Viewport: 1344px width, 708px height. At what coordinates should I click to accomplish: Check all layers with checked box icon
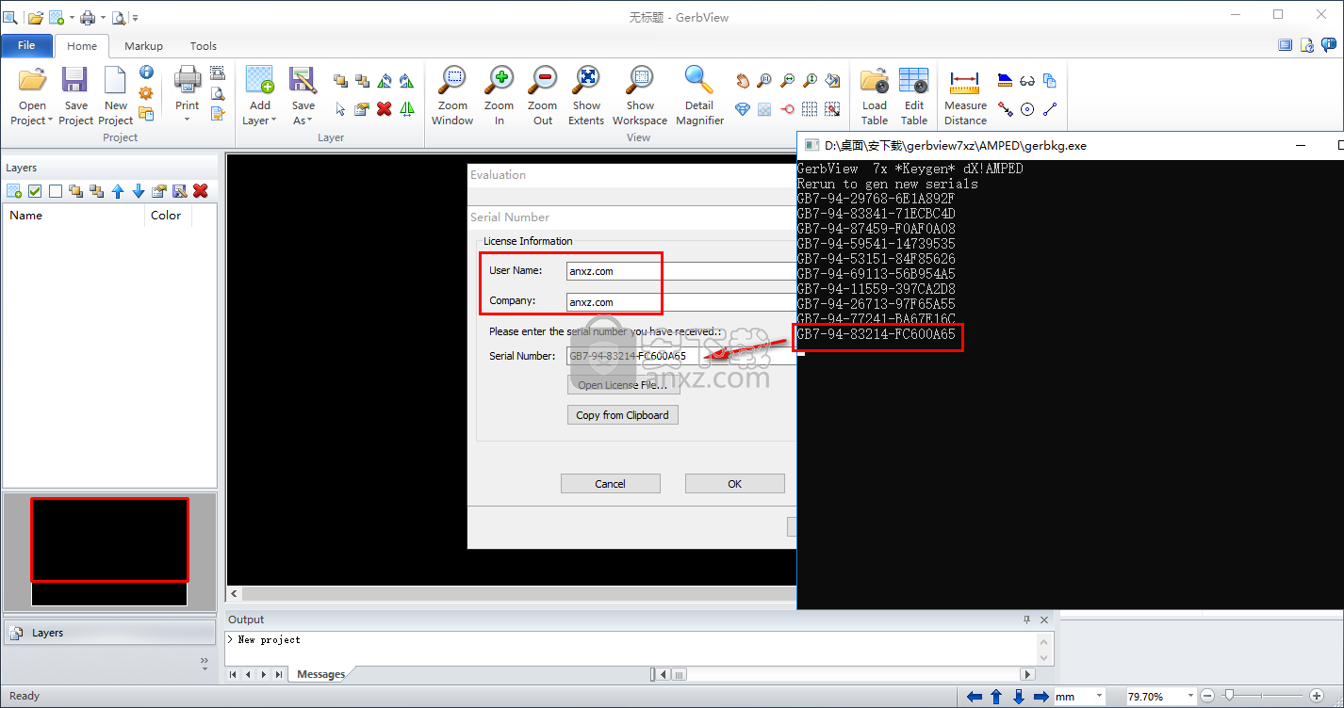(x=35, y=191)
